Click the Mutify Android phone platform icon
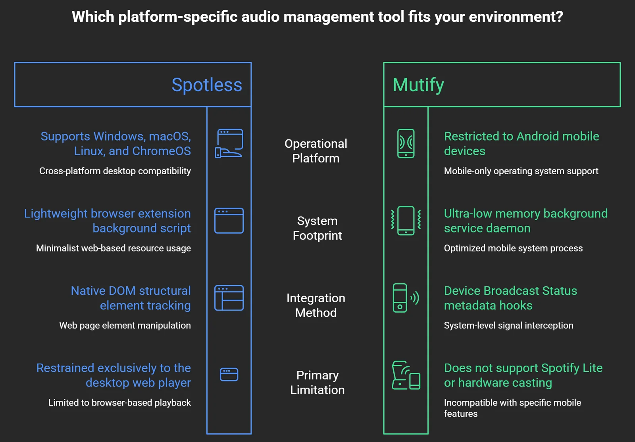The height and width of the screenshot is (442, 635). tap(406, 143)
